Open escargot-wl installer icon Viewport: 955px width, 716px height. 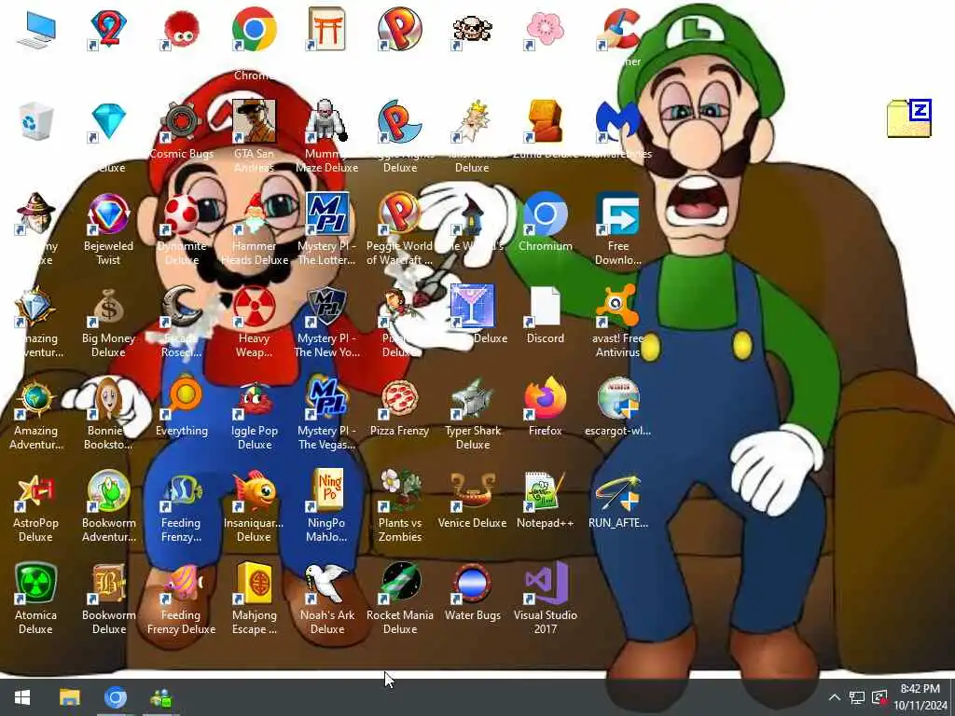[x=617, y=399]
